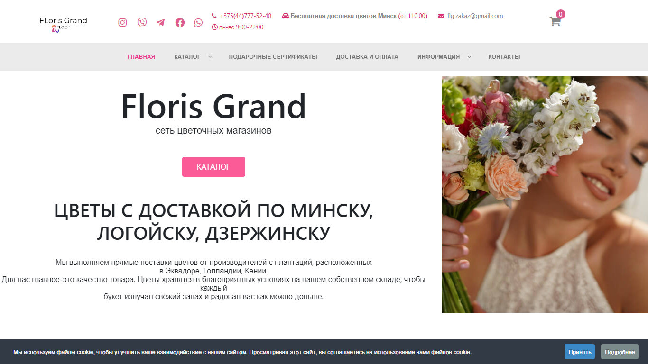Open the Контакты menu item

pyautogui.click(x=504, y=57)
